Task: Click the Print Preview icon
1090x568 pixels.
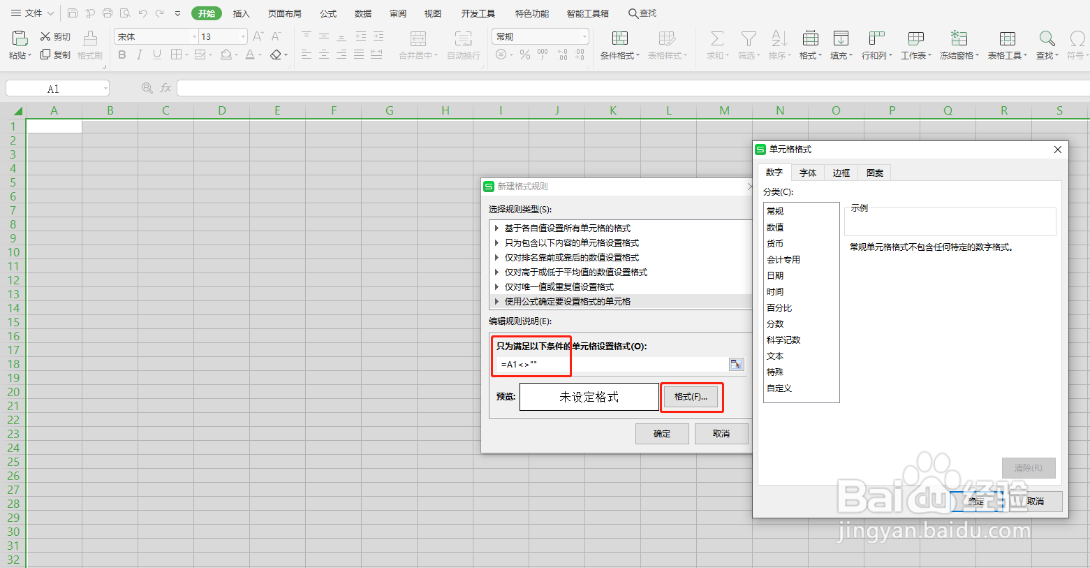Action: pyautogui.click(x=125, y=13)
